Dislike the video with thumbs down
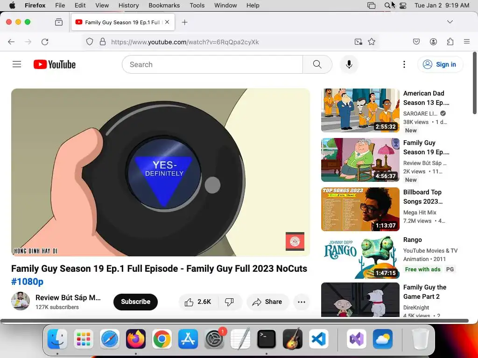Image resolution: width=478 pixels, height=358 pixels. (x=229, y=302)
